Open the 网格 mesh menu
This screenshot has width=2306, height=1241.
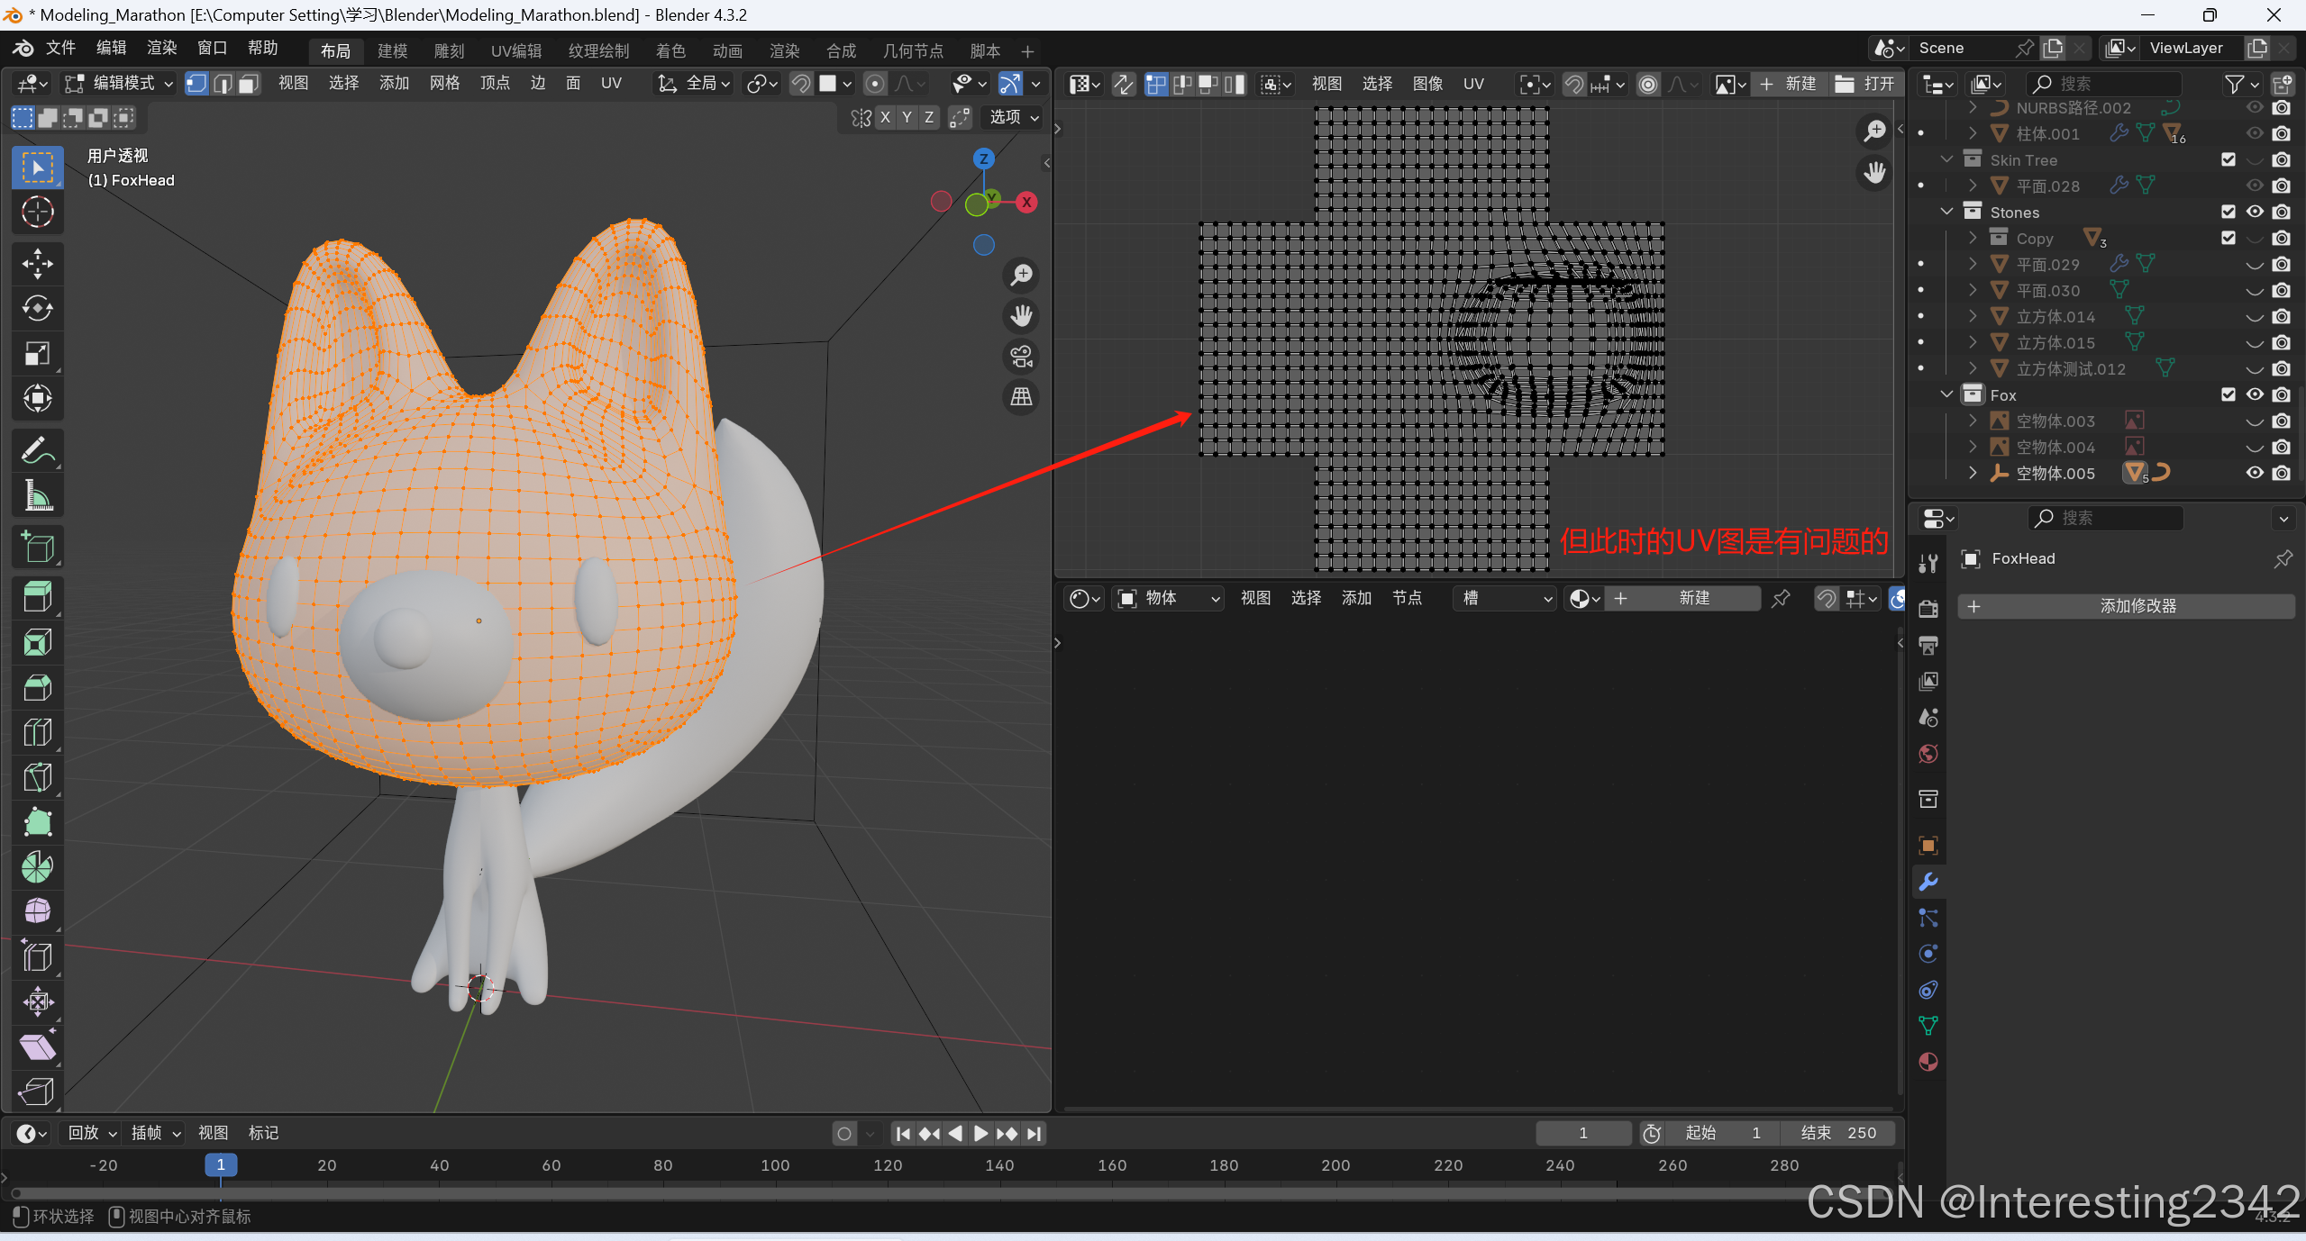(x=444, y=84)
